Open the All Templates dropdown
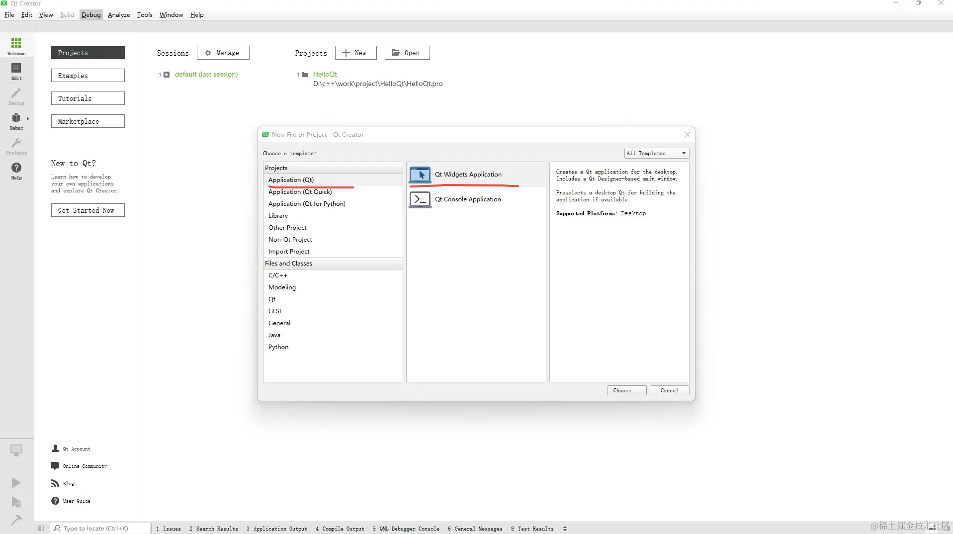Viewport: 953px width, 534px height. [657, 153]
